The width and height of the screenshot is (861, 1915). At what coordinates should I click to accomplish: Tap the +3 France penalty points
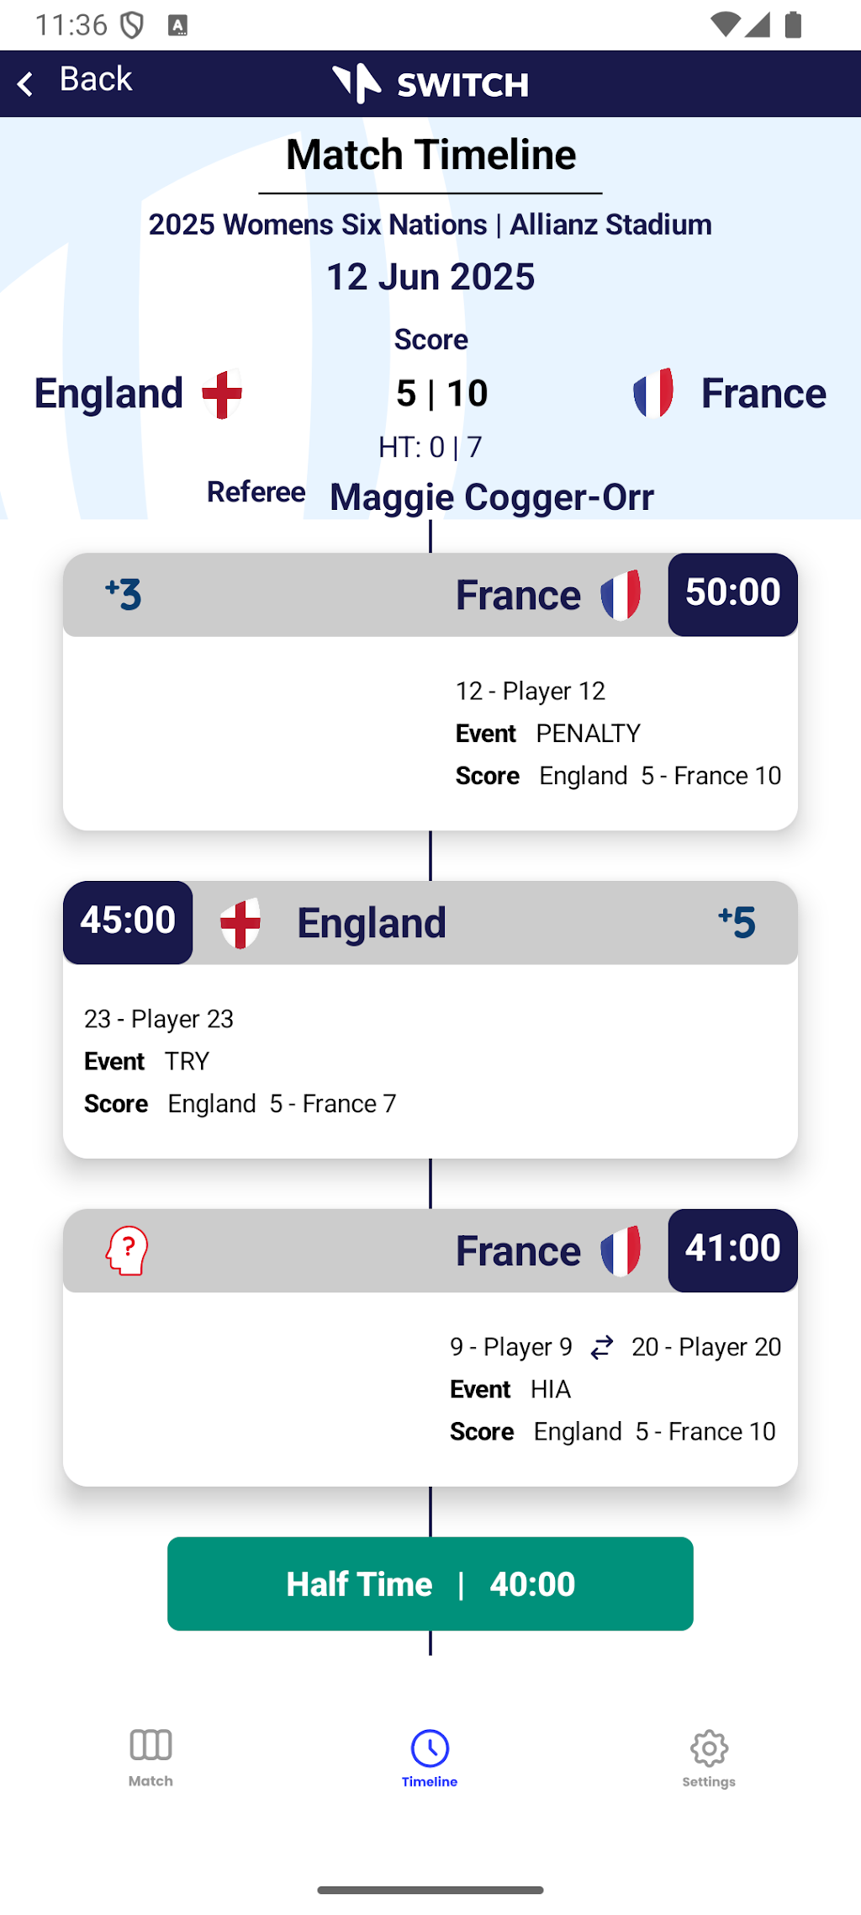point(124,594)
